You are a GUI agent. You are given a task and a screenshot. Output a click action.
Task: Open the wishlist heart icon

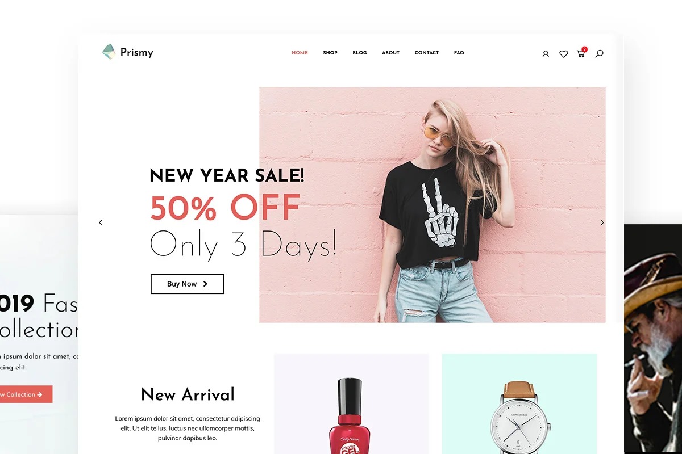pyautogui.click(x=563, y=54)
